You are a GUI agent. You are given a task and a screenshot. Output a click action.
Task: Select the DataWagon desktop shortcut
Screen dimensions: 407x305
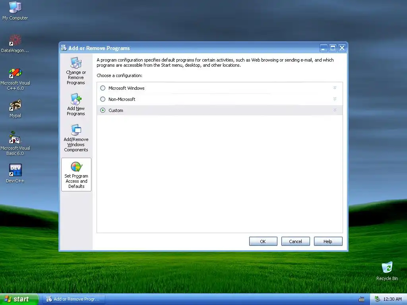tap(15, 44)
